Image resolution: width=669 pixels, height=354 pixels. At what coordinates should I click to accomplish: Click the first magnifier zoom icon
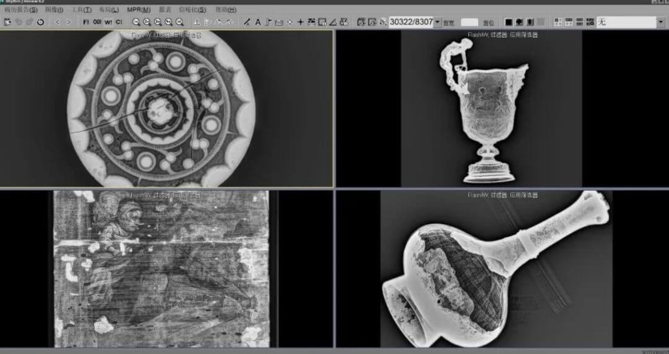tap(136, 22)
